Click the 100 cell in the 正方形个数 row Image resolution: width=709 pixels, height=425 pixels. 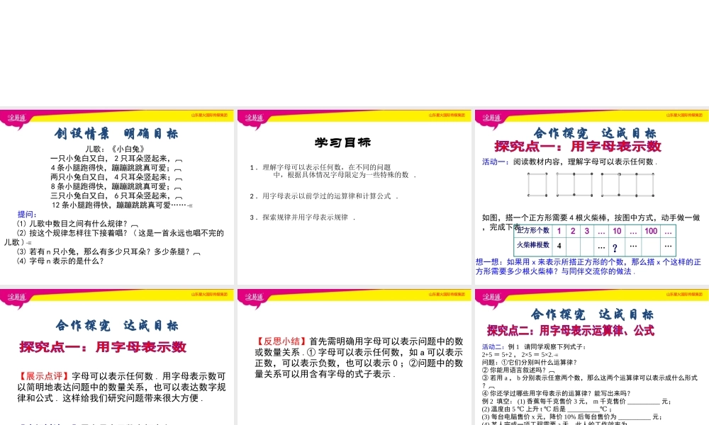tap(650, 230)
